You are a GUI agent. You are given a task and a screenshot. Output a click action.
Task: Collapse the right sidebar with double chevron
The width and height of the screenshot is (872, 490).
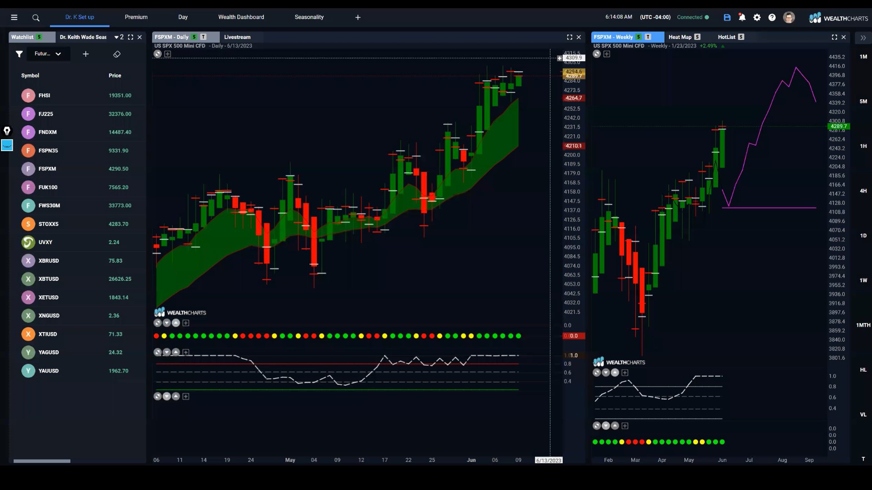[863, 38]
